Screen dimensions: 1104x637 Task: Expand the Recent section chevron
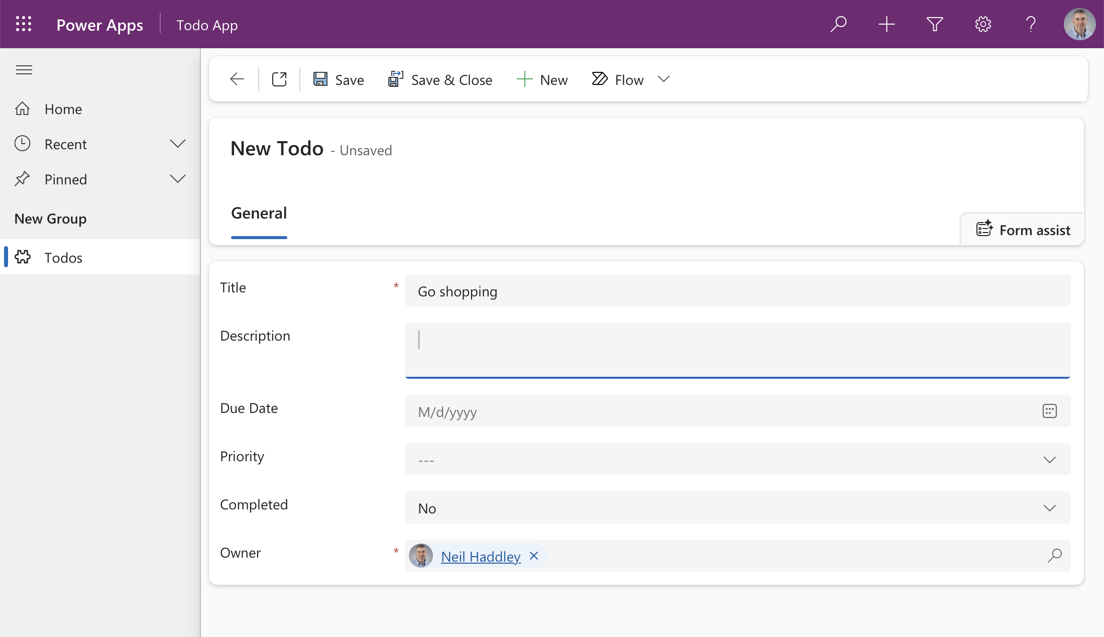pos(178,144)
